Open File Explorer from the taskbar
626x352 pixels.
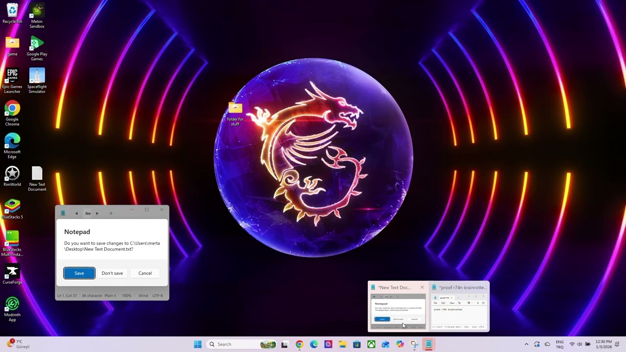(x=342, y=344)
